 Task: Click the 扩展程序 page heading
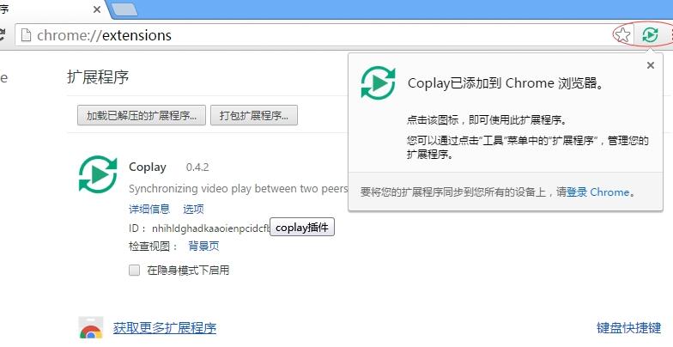click(98, 77)
